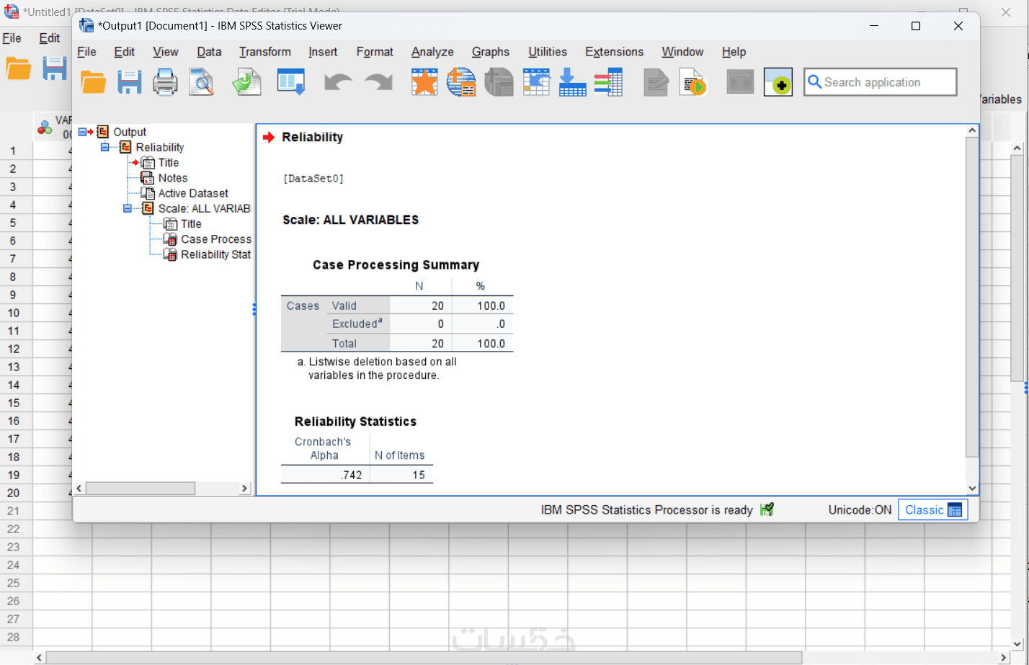Open the Analyze menu
This screenshot has height=665, width=1029.
coord(432,52)
